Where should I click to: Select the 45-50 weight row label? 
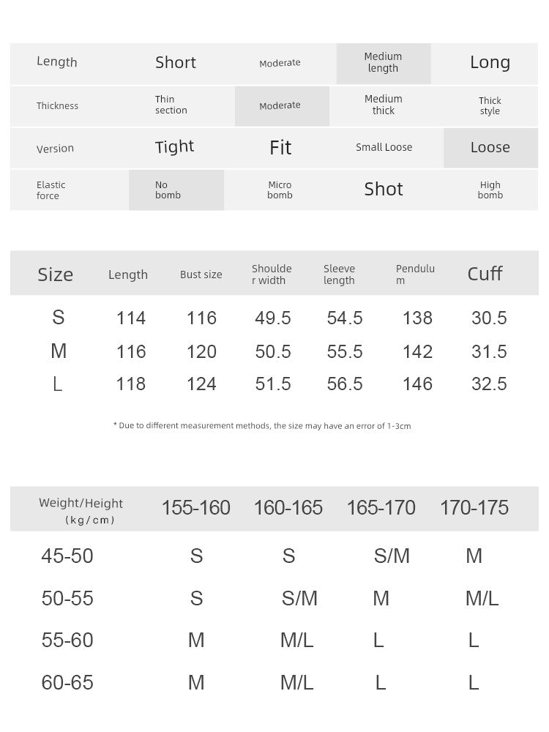[67, 556]
